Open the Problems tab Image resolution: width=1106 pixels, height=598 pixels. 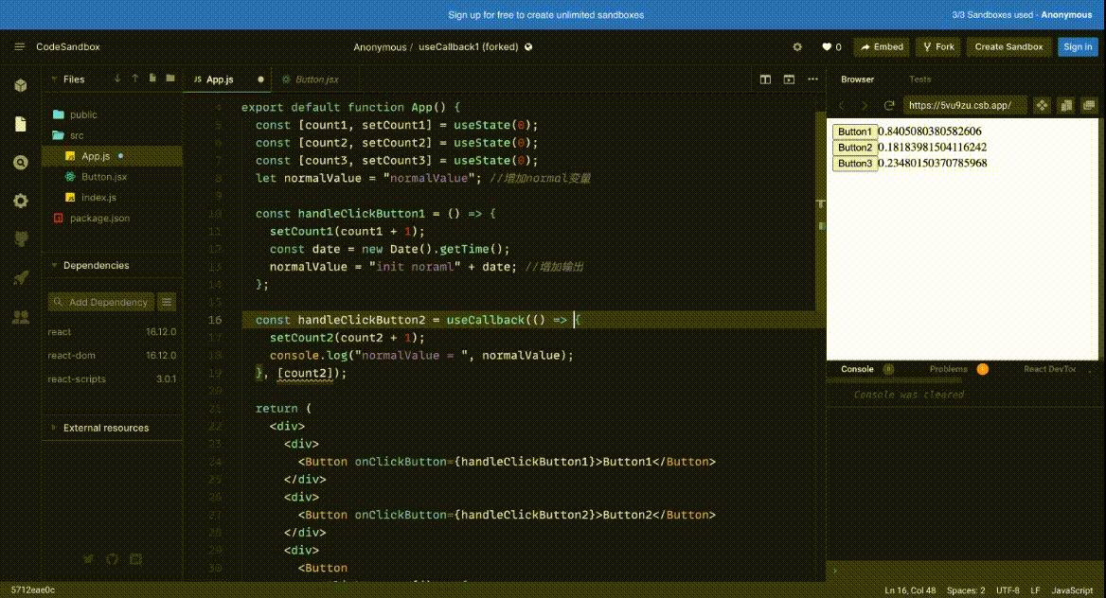click(949, 369)
